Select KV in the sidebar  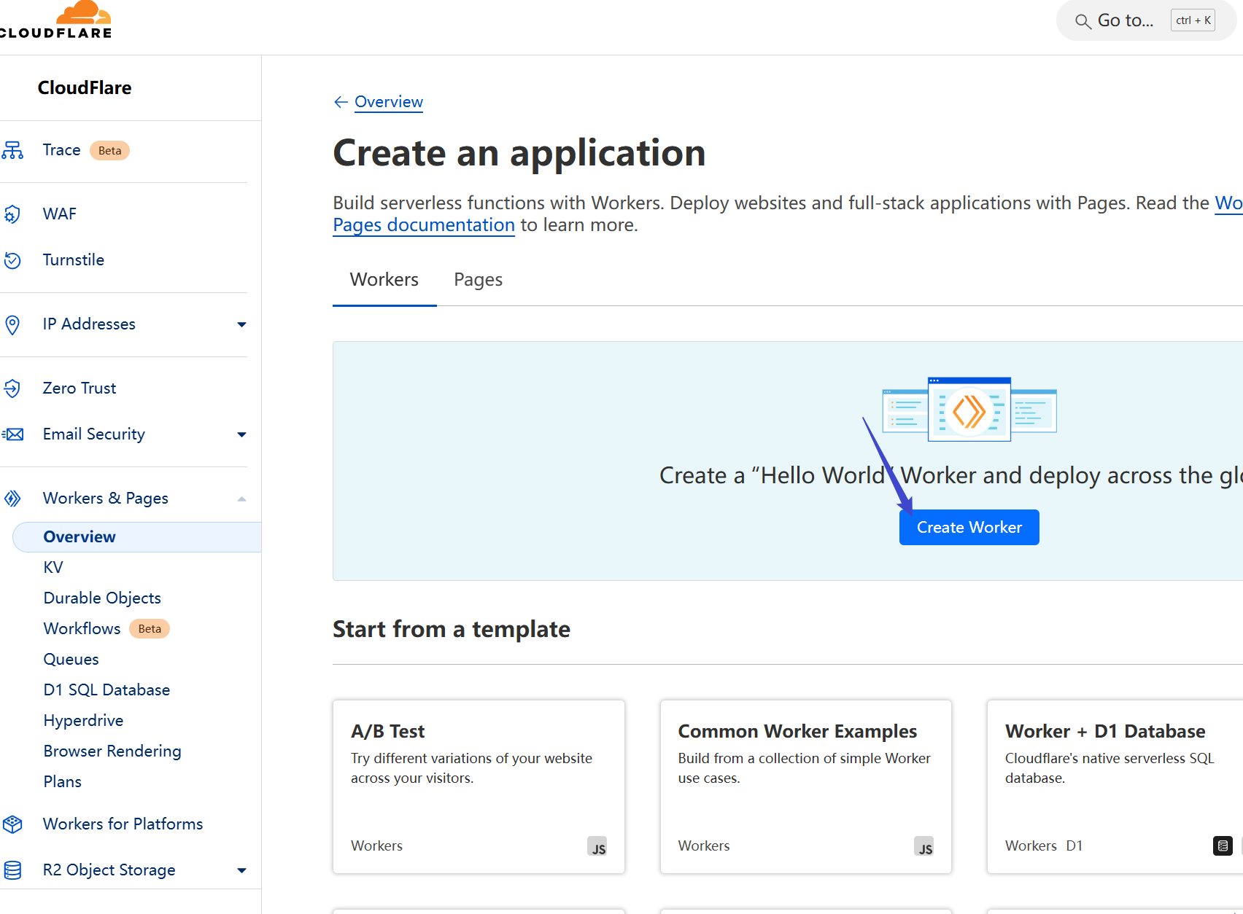point(53,568)
